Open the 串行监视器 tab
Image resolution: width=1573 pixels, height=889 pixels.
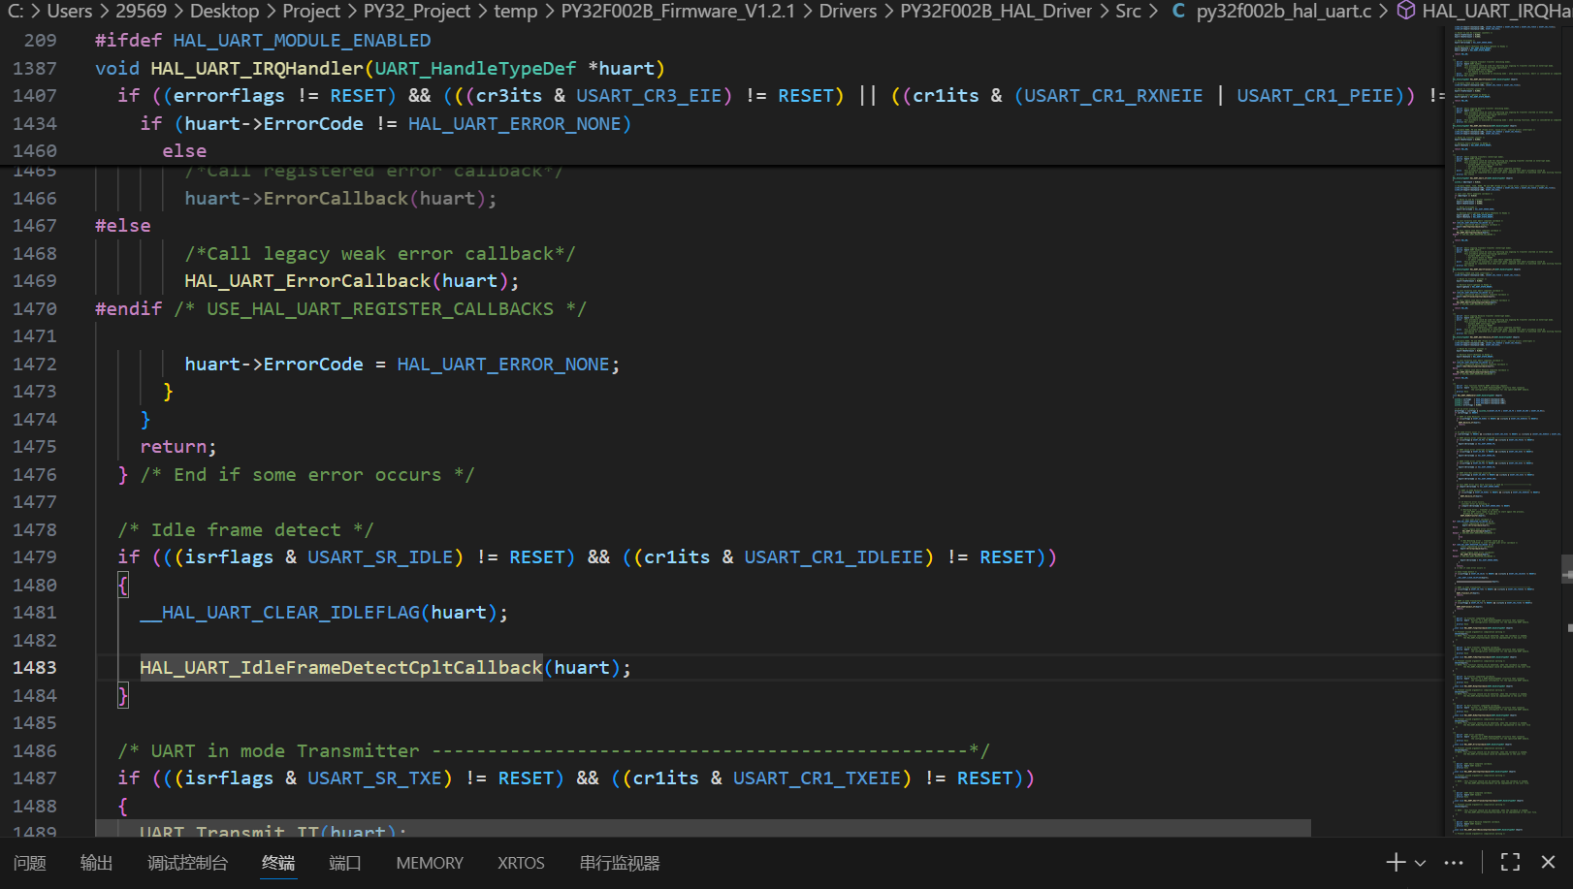[619, 863]
